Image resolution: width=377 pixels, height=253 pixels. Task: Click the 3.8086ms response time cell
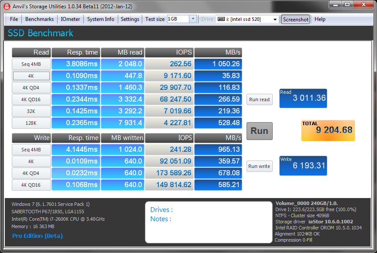tap(76, 64)
